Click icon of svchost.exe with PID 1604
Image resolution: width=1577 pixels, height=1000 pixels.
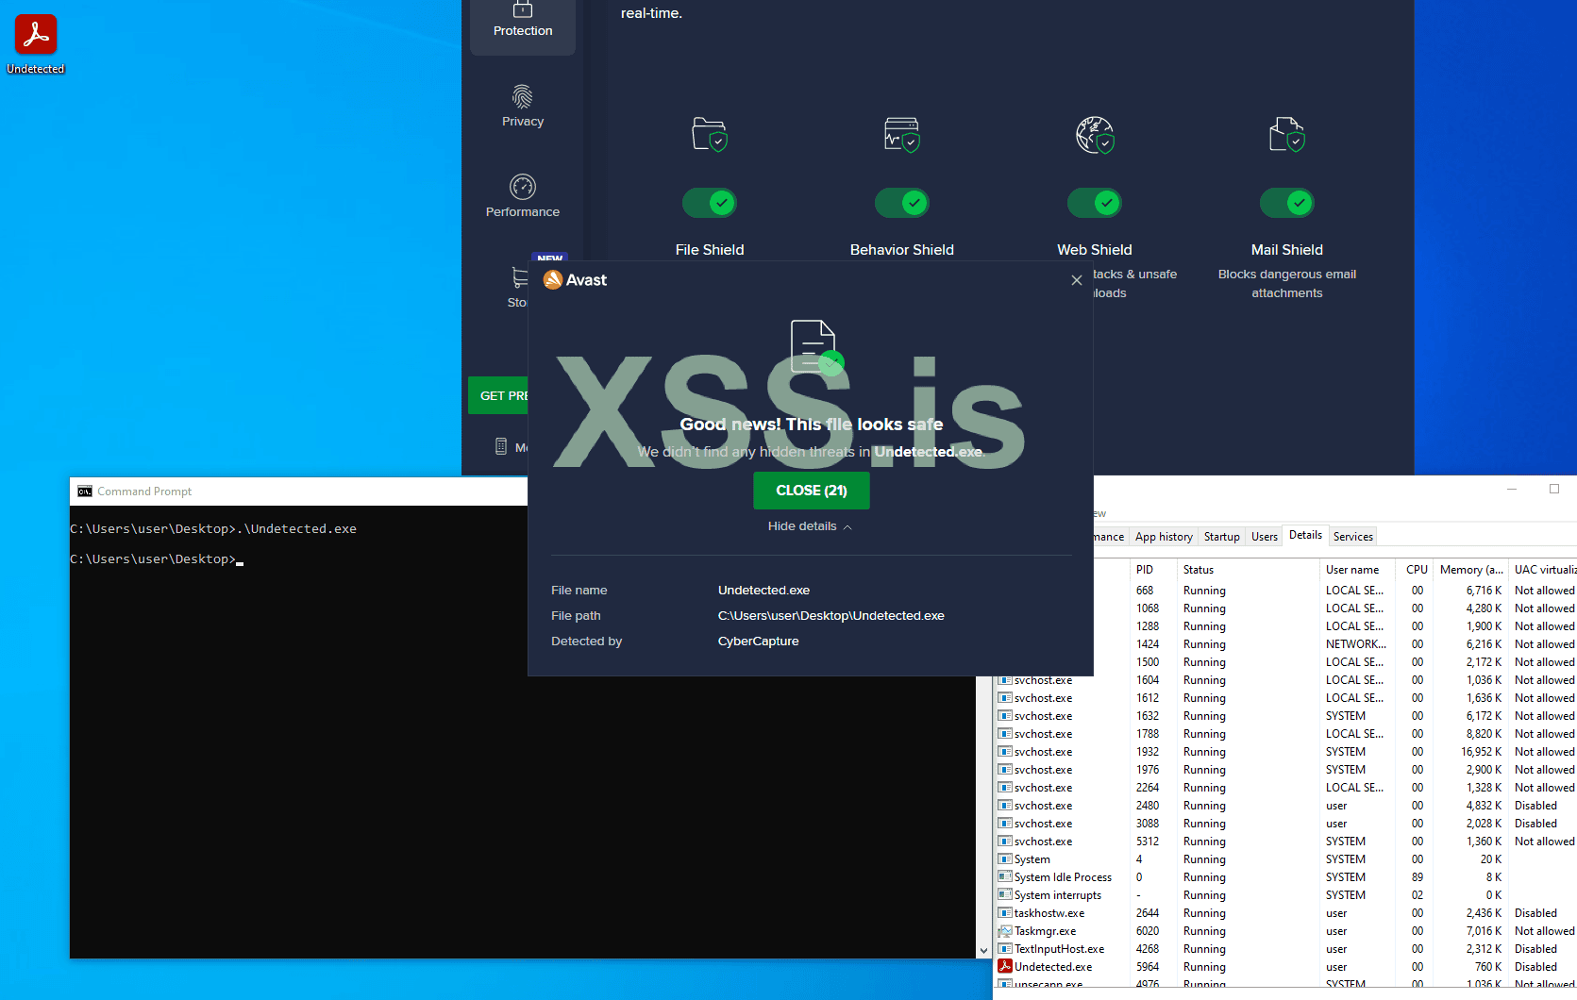tap(1005, 680)
